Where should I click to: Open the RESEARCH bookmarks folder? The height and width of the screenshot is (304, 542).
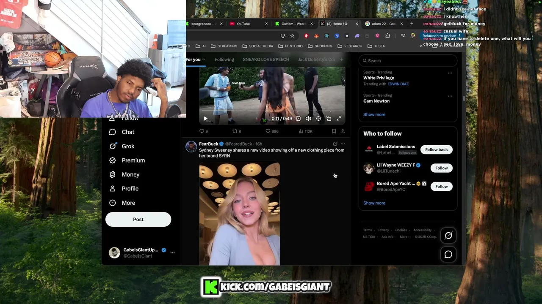350,46
